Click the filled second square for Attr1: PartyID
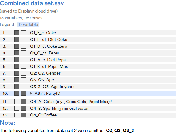The height and width of the screenshot is (133, 176). point(24,94)
